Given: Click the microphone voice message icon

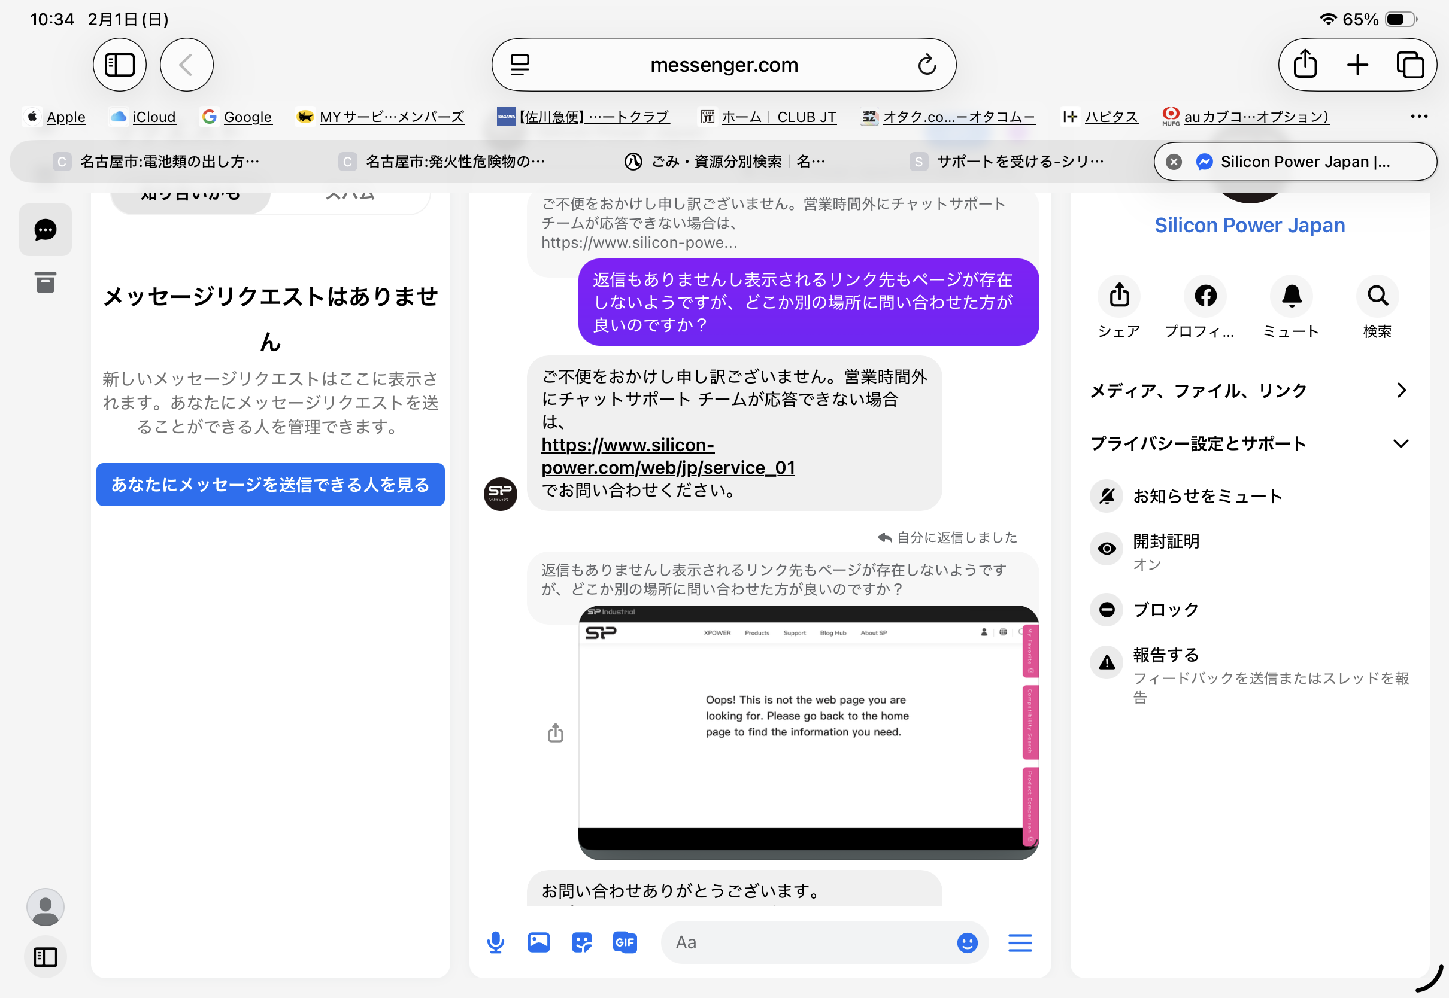Looking at the screenshot, I should [496, 942].
